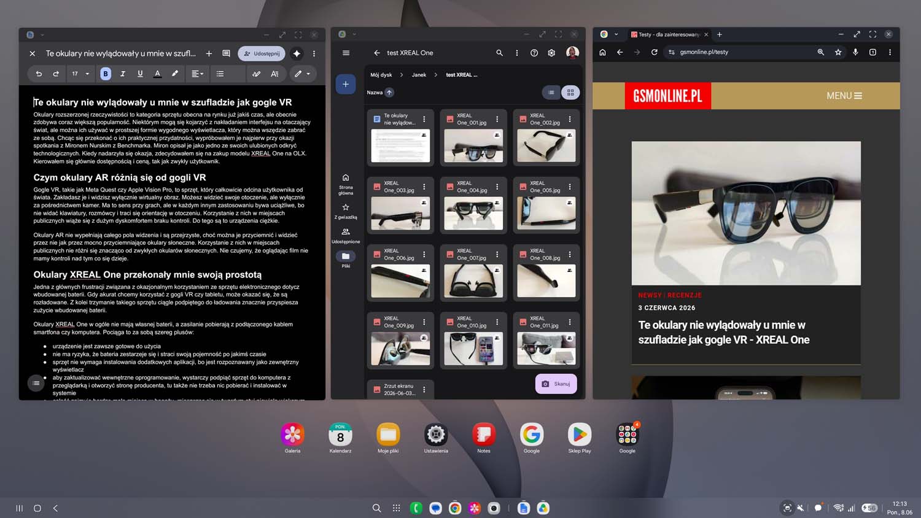Expand text alignment dropdown in Docs
Viewport: 921px width, 518px height.
(x=197, y=74)
